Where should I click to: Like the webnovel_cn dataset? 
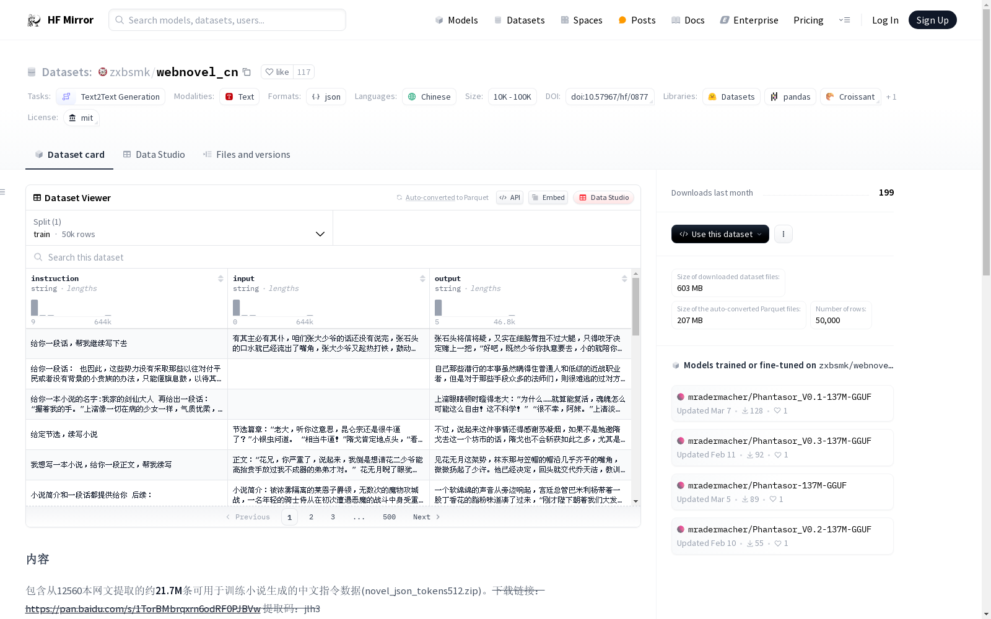click(x=277, y=72)
